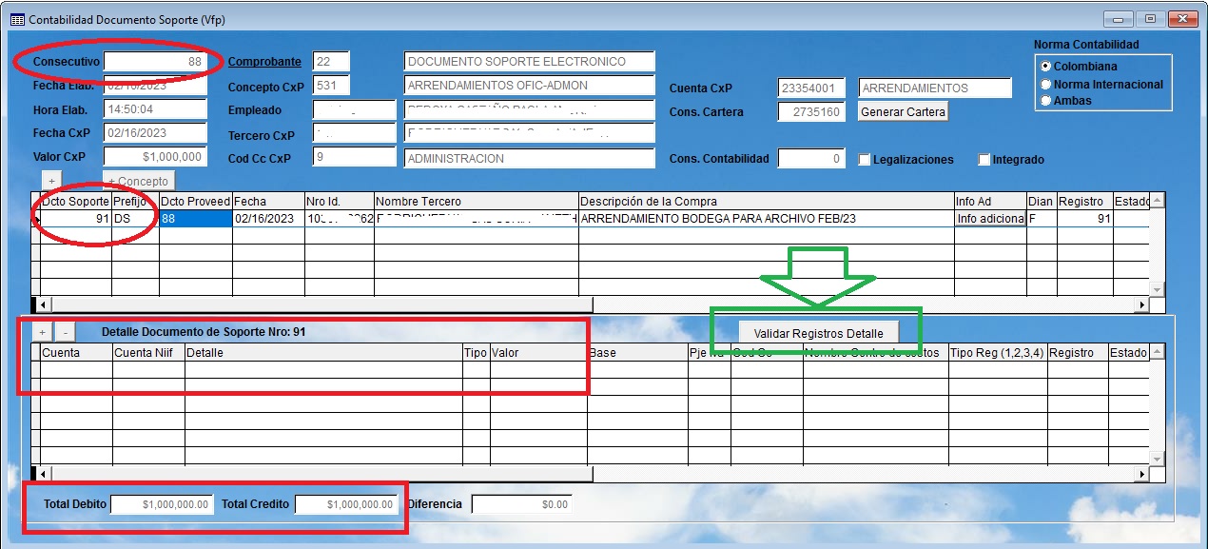Click the Descripción de la Compra header
This screenshot has width=1208, height=549.
point(766,202)
